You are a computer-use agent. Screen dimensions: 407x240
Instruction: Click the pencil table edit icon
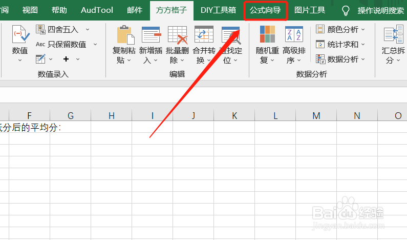40,59
